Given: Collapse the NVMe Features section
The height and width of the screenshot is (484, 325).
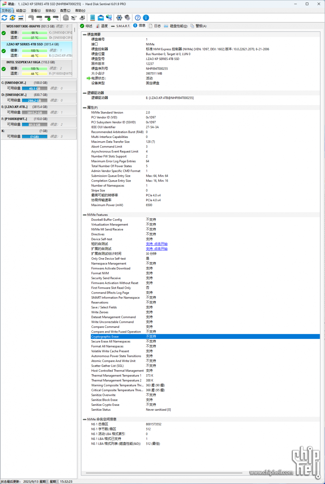Looking at the screenshot, I should click(85, 215).
